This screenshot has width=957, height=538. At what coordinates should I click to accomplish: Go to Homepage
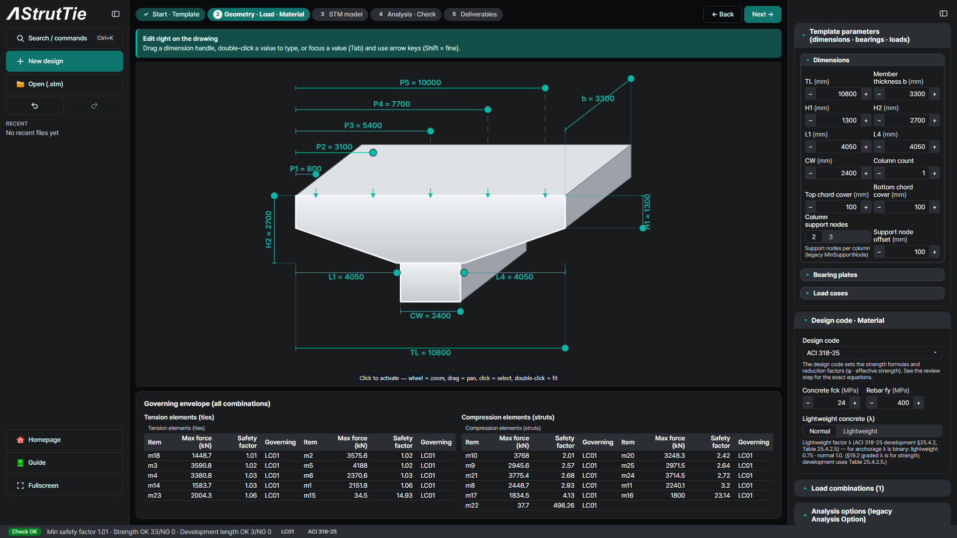[x=64, y=440]
